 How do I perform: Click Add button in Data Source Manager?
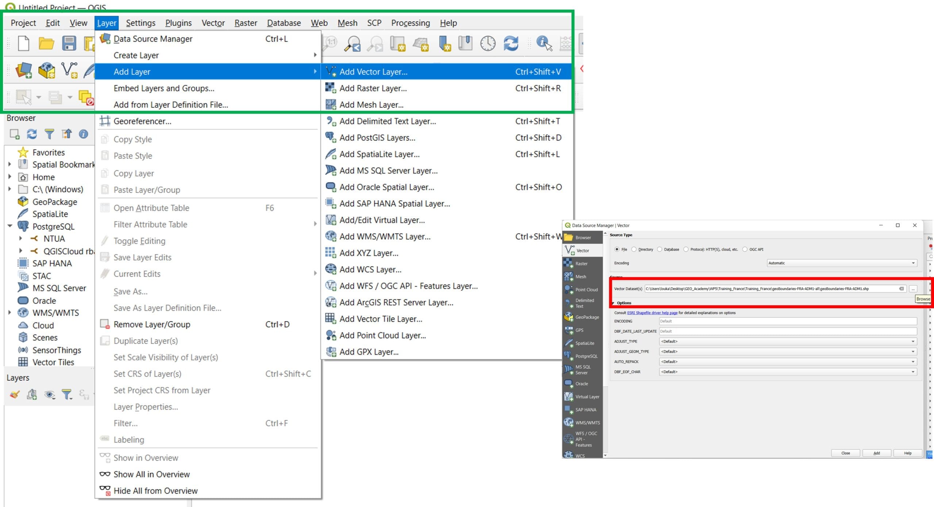[x=877, y=453]
